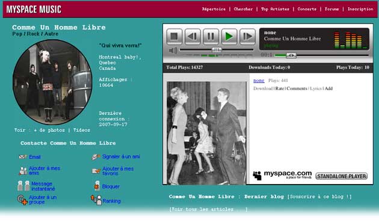Screen dimensions: 379x222
Task: Click the song title link none
Action: (x=259, y=80)
